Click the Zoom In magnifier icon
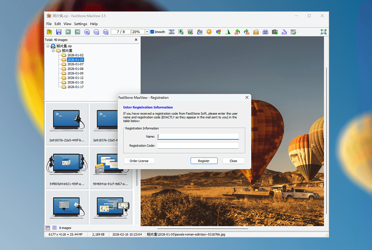The height and width of the screenshot is (250, 372). pos(87,32)
